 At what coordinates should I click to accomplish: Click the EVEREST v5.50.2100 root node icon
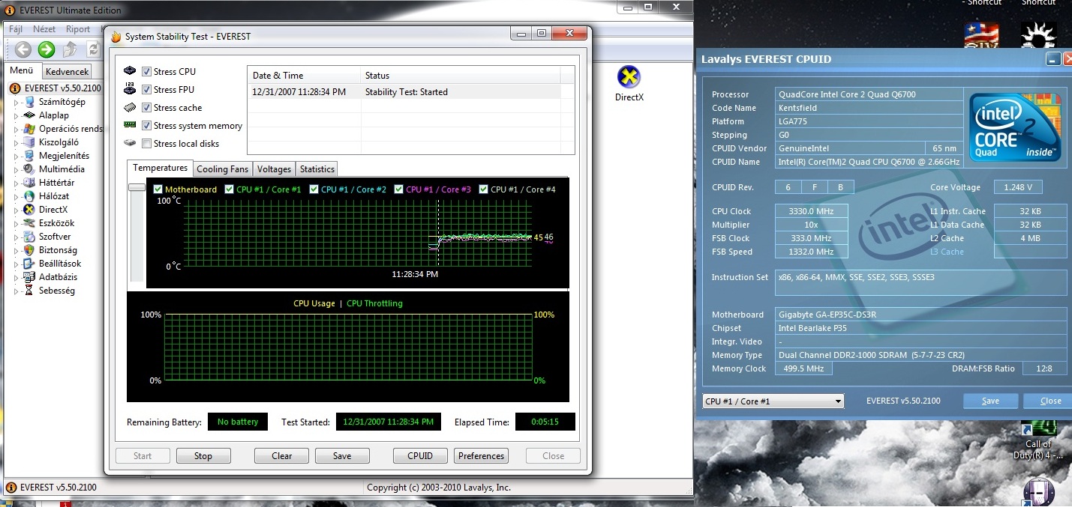tap(15, 88)
